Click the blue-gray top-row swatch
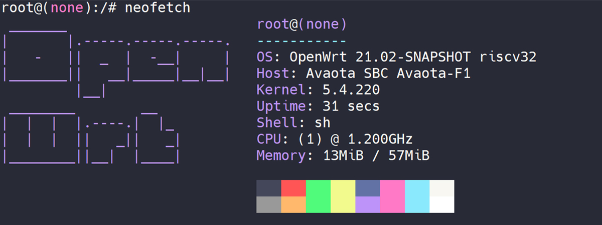 pos(368,188)
